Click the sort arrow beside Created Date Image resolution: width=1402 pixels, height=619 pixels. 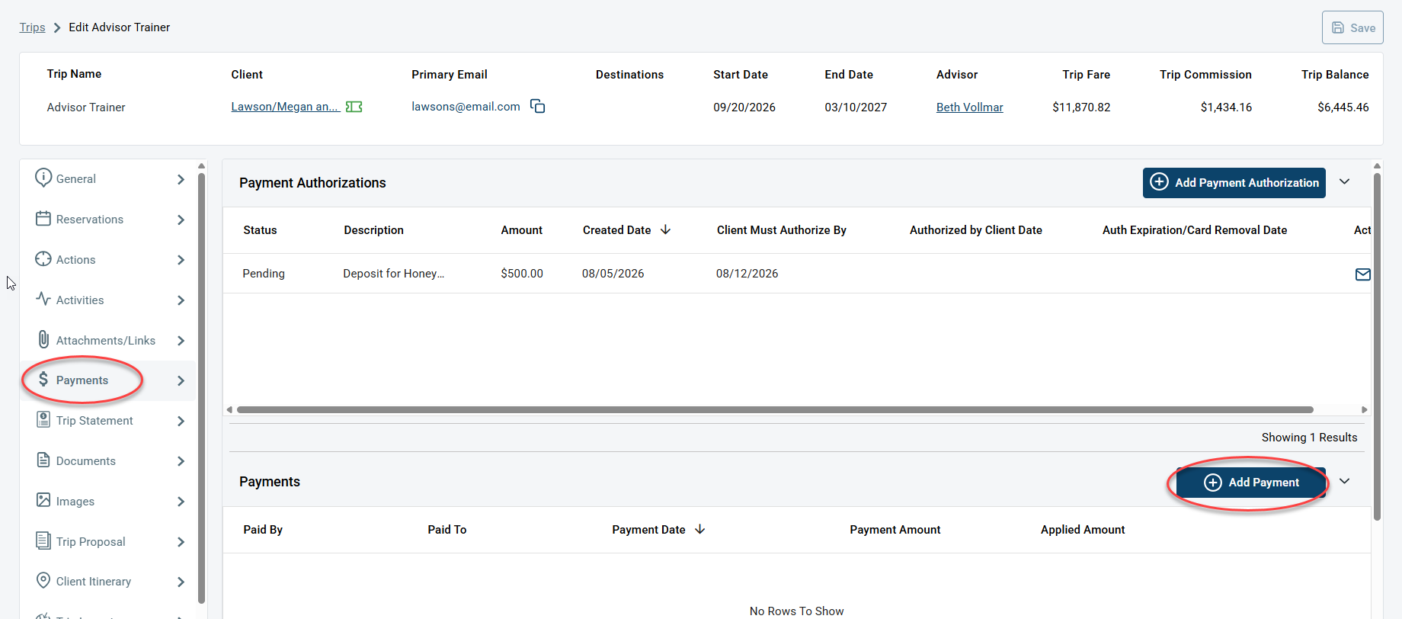(665, 229)
